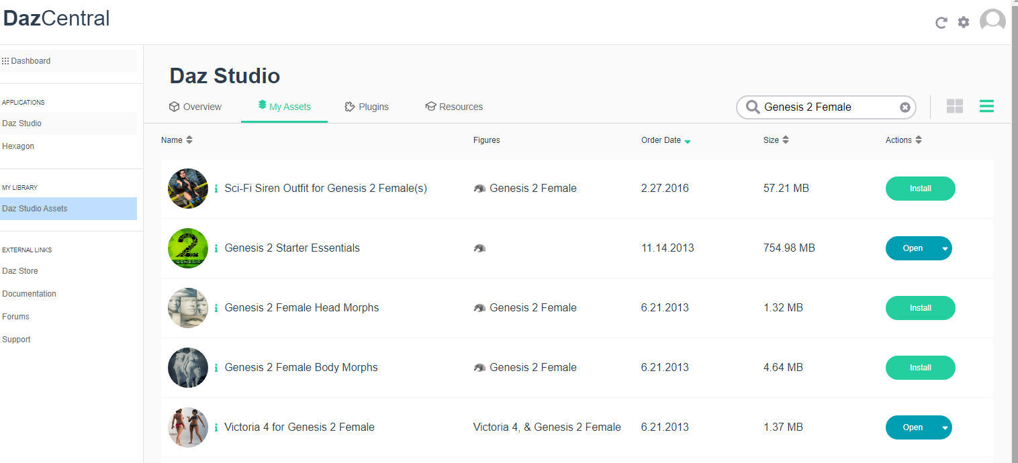Open the Documentation link
This screenshot has width=1018, height=463.
[29, 294]
